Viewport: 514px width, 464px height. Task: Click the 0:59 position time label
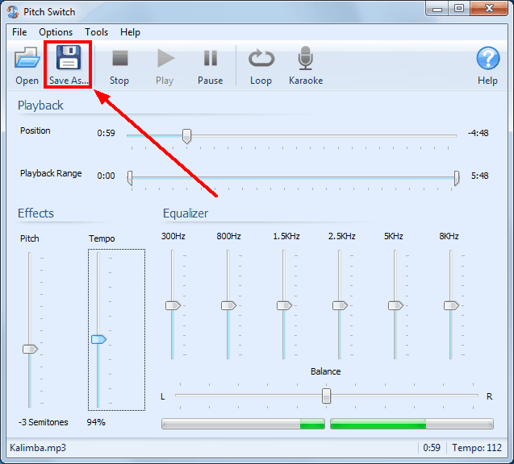tap(106, 133)
